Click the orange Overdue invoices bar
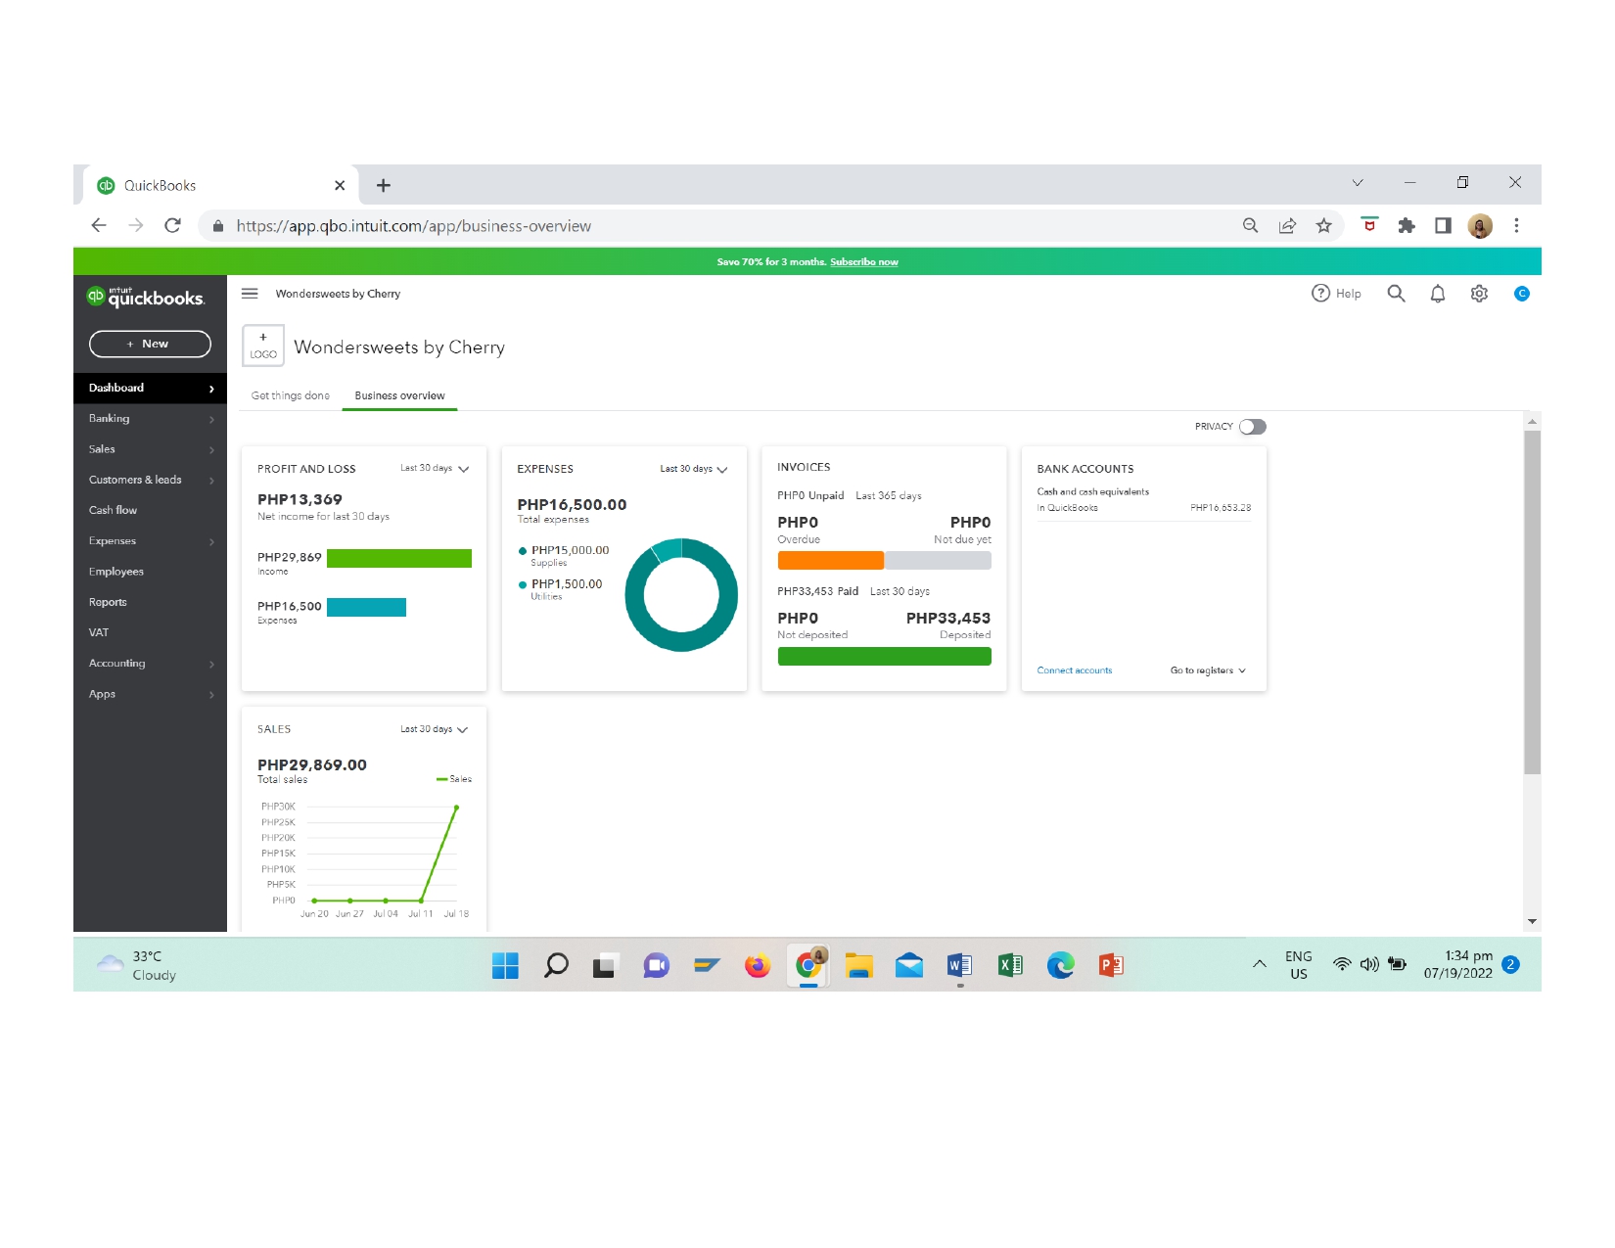Image resolution: width=1615 pixels, height=1248 pixels. 831,561
